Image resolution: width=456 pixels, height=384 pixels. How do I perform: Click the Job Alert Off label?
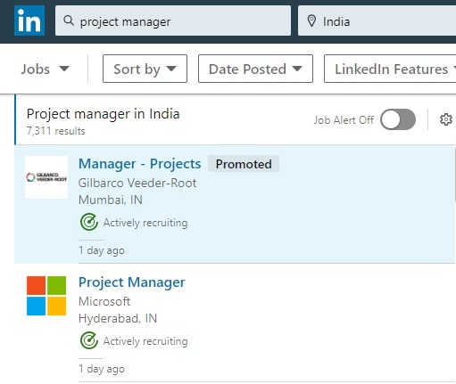click(x=344, y=120)
